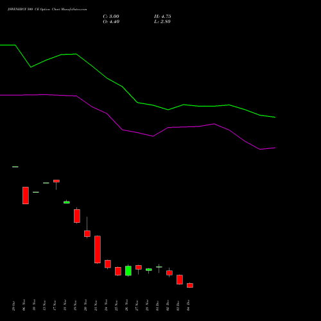Click the 17 Nov date label
Viewport: 321px width, 321px height.
click(x=55, y=305)
